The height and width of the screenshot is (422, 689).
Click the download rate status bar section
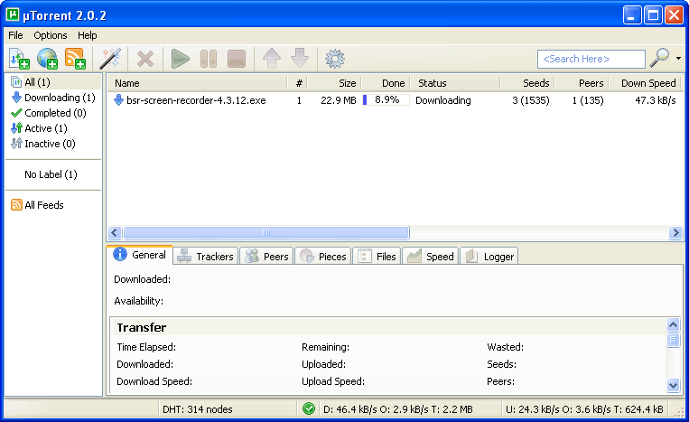point(398,409)
